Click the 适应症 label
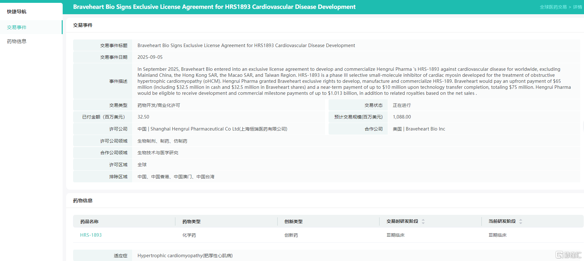 [121, 256]
